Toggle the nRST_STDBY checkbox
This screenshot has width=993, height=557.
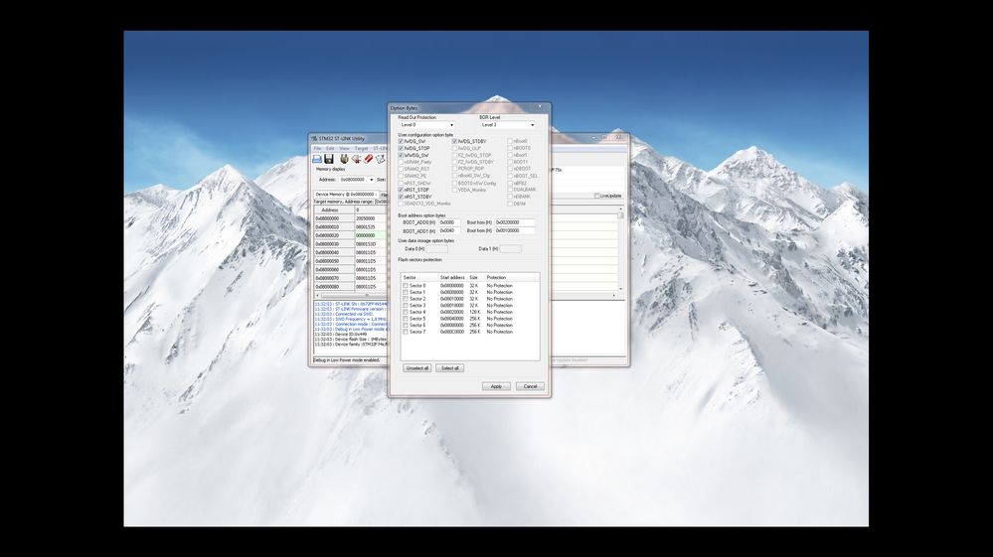pyautogui.click(x=401, y=197)
